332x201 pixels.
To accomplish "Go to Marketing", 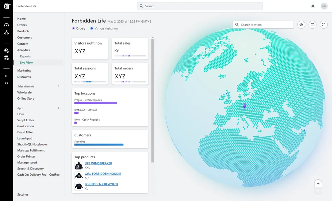I will [24, 70].
